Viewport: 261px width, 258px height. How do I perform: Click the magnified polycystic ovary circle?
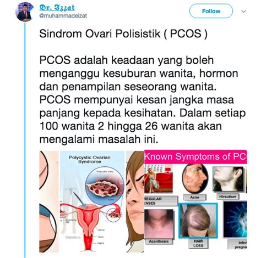105,185
